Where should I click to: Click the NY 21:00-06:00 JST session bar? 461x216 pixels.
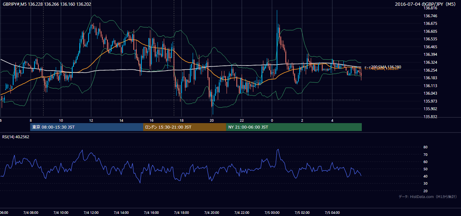tap(294, 127)
